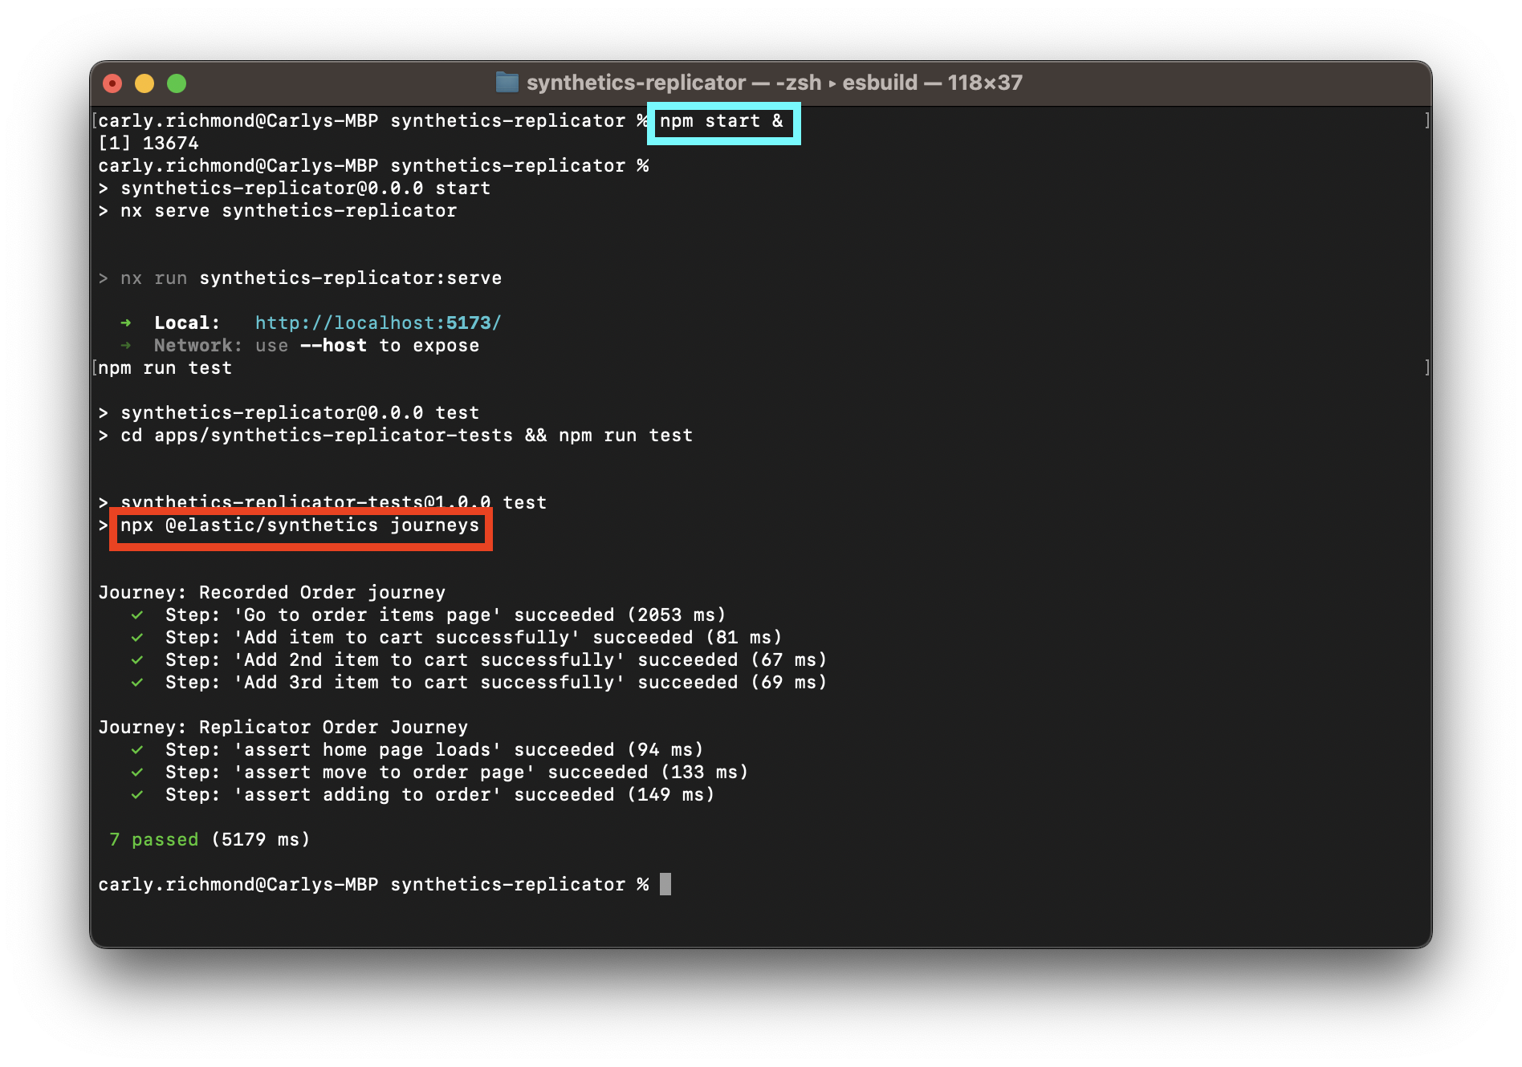Click the terminal cursor at final prompt

coord(665,884)
